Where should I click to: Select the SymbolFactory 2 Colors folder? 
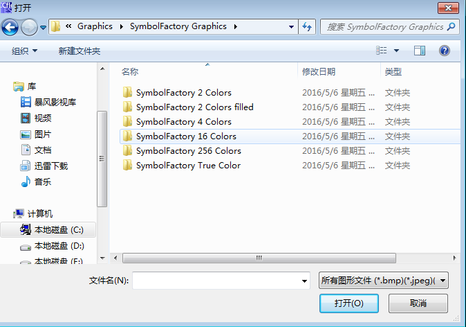pos(184,93)
